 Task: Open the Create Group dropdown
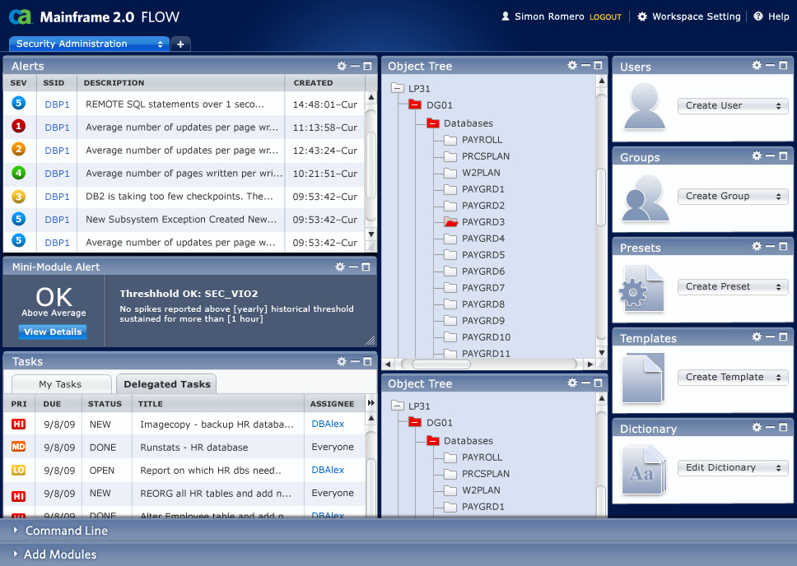point(733,196)
